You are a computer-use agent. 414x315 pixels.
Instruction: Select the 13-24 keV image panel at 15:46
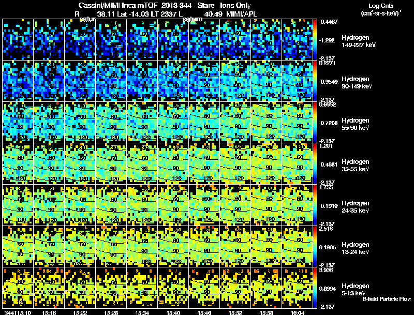(x=204, y=247)
